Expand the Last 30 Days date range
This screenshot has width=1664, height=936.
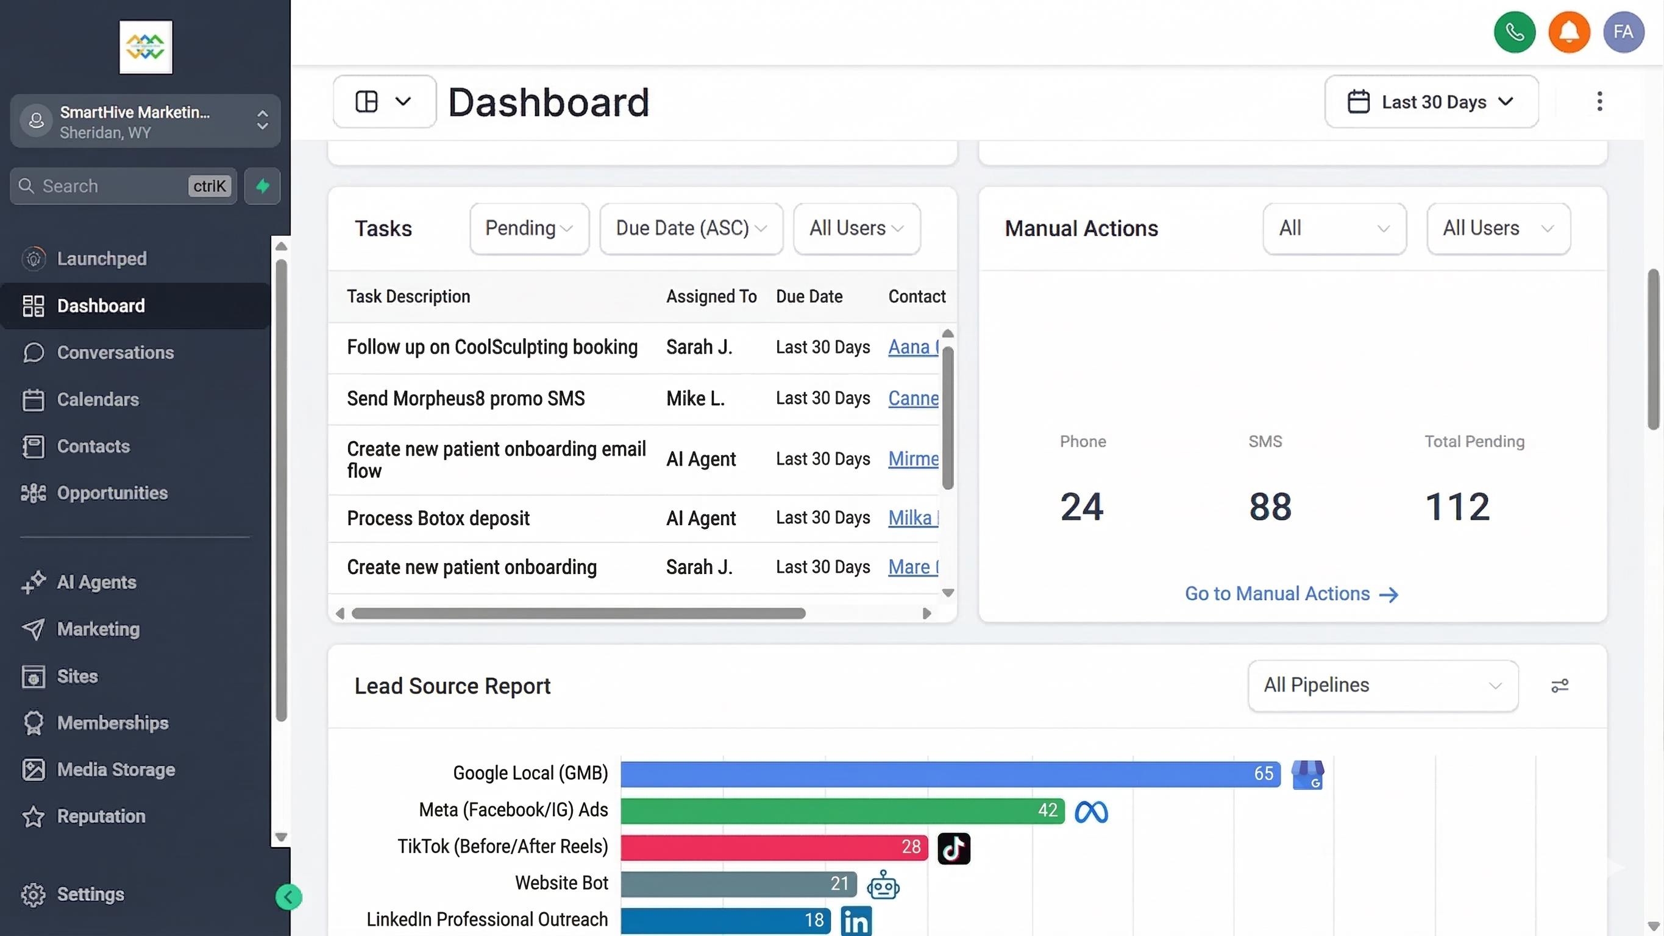(x=1431, y=101)
